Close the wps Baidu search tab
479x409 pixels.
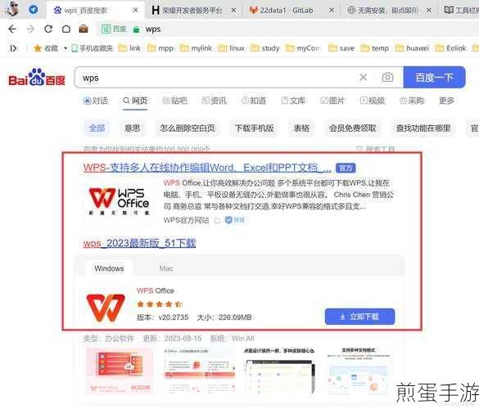[x=135, y=11]
